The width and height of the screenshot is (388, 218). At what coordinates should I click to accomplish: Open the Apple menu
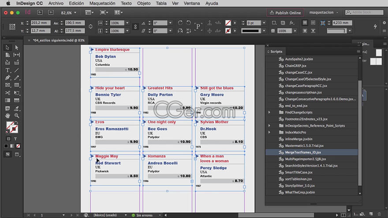click(8, 4)
